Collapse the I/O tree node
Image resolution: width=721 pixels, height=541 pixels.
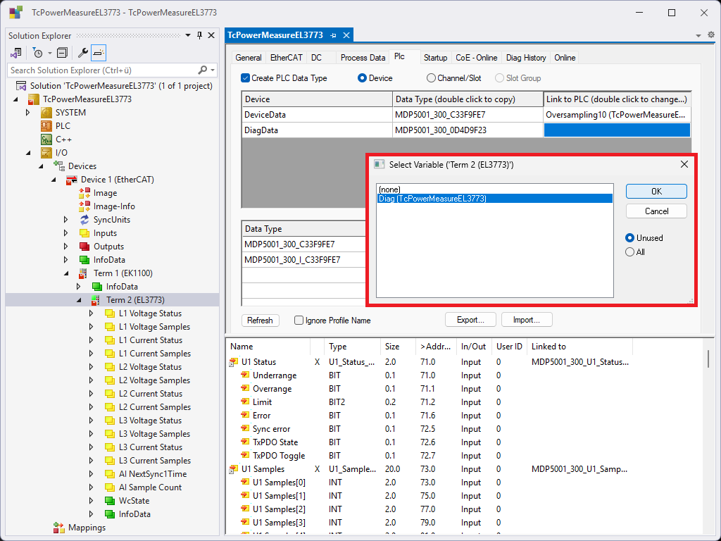[x=28, y=153]
